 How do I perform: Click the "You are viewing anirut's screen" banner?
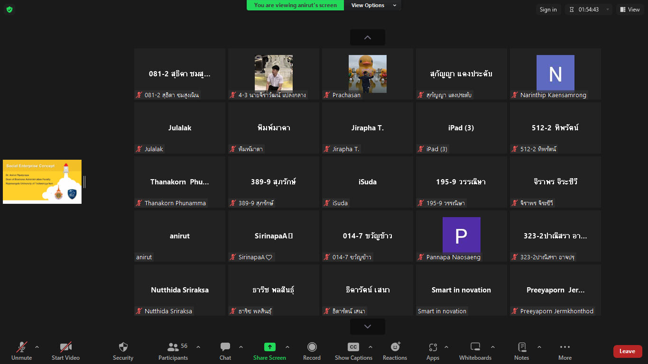pos(296,5)
